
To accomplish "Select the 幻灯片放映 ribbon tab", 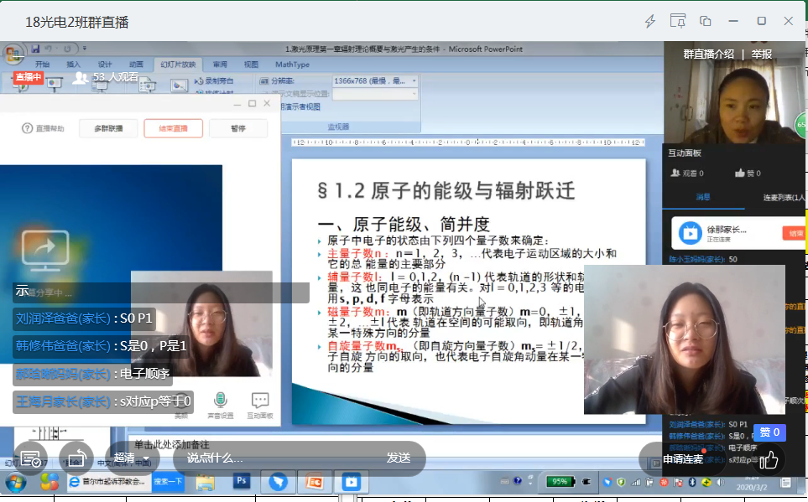I will pyautogui.click(x=178, y=65).
